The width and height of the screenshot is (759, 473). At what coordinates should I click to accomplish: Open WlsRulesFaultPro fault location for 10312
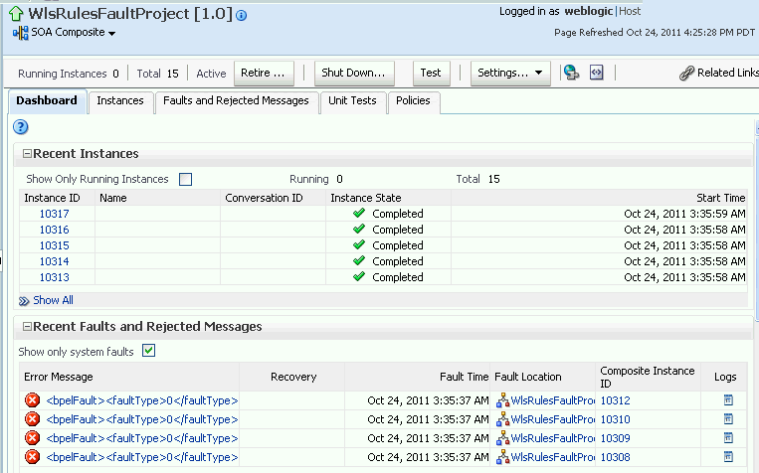553,400
